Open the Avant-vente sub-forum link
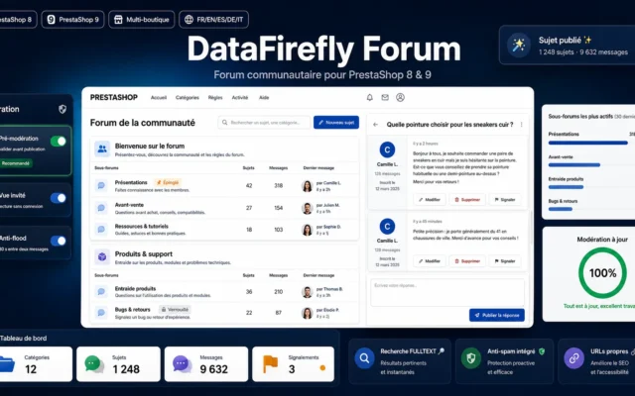The height and width of the screenshot is (396, 635). pyautogui.click(x=129, y=205)
